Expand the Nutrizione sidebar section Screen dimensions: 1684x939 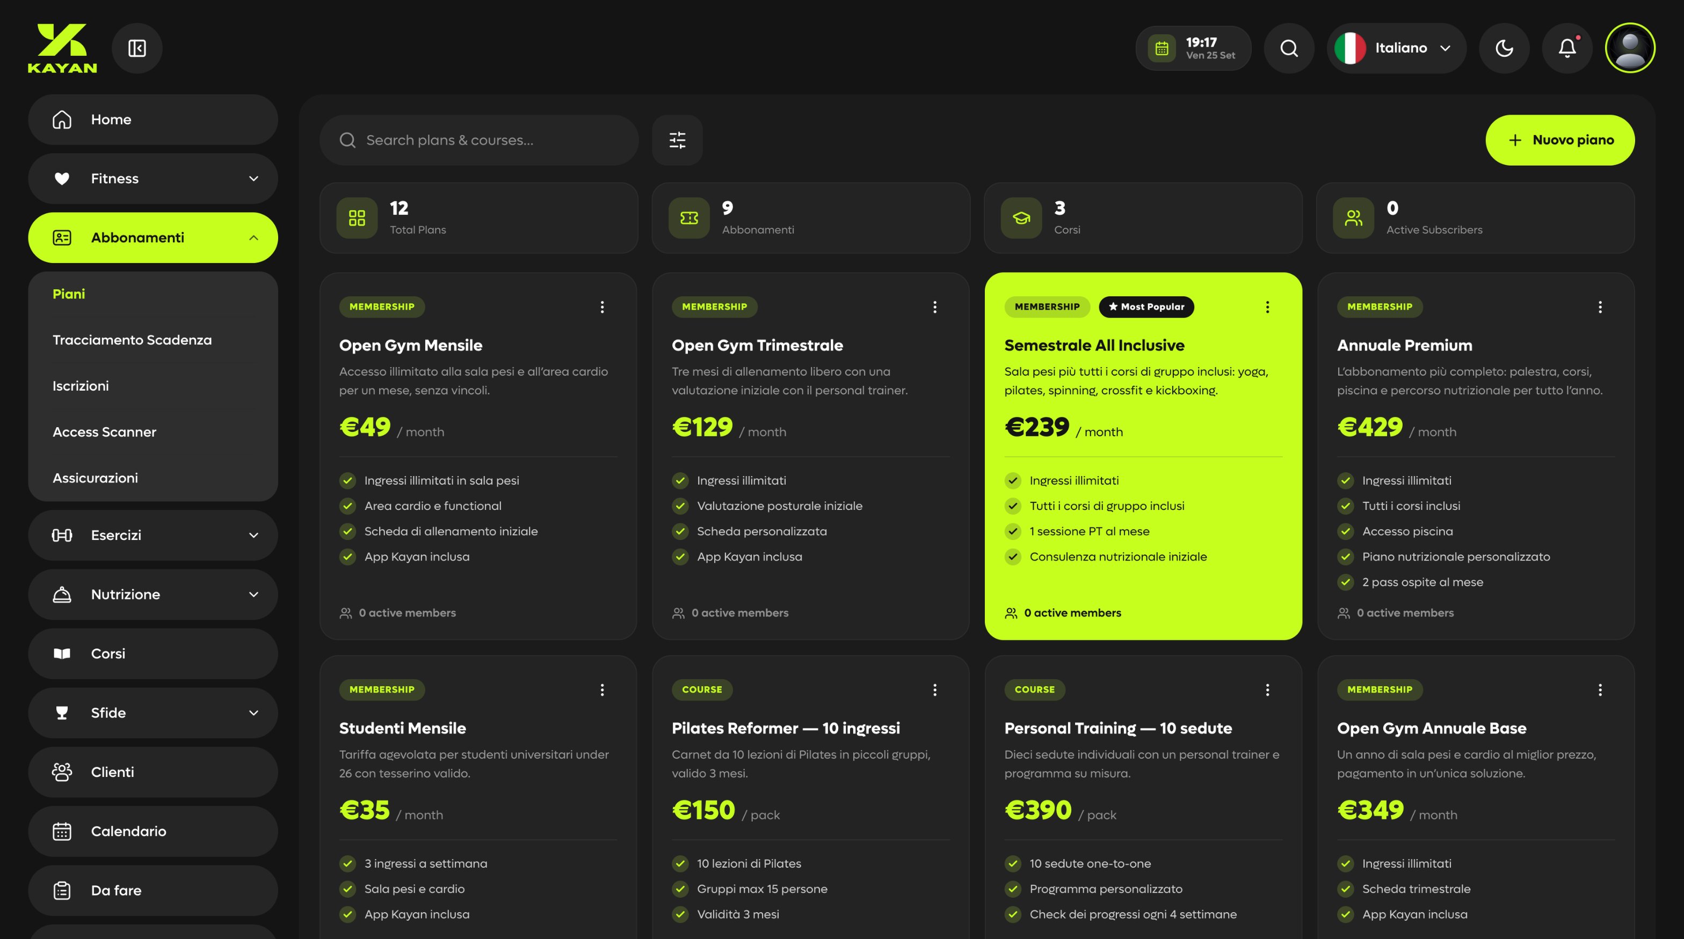click(153, 595)
